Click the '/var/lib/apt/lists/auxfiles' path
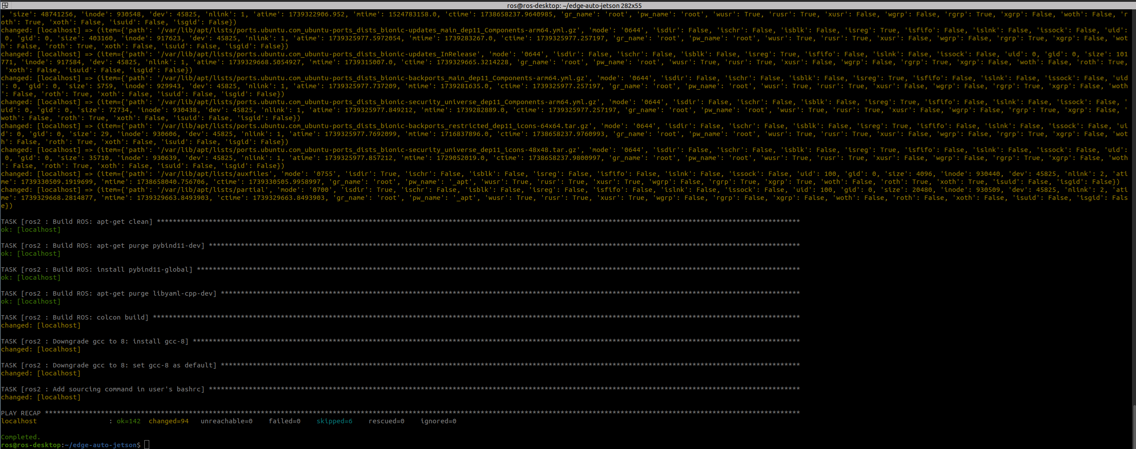1136x449 pixels. click(216, 173)
